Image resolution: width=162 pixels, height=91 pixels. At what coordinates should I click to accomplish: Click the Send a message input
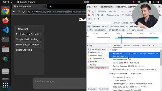(60, 83)
